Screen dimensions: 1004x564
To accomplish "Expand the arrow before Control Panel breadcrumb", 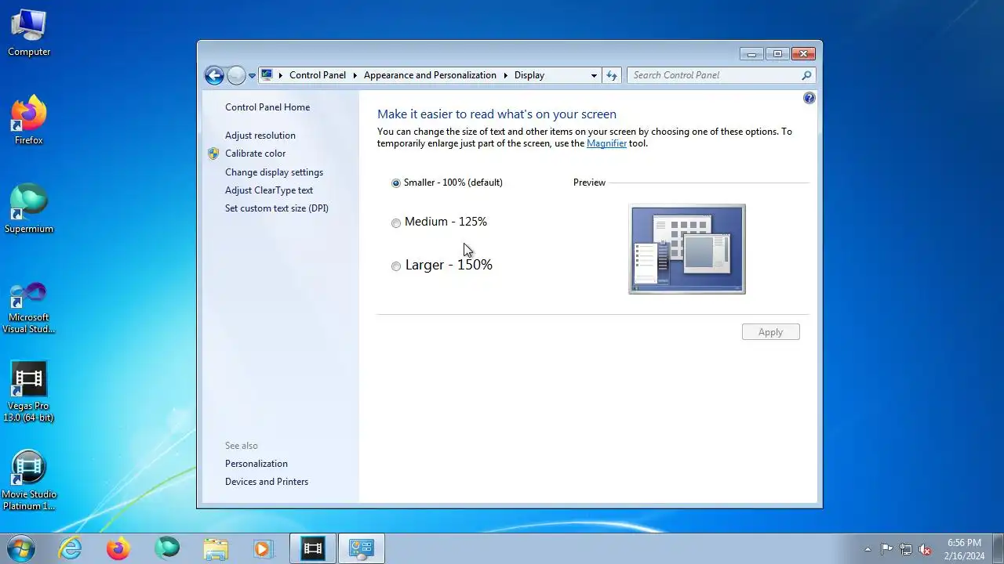I will coord(281,75).
